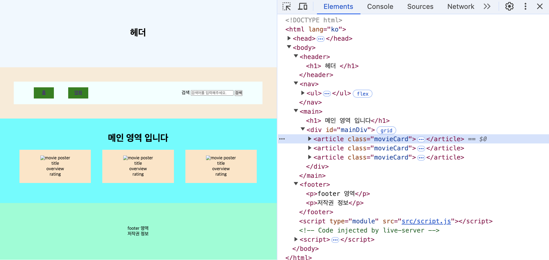Expand the third movieCard article node
Image resolution: width=549 pixels, height=260 pixels.
click(309, 157)
